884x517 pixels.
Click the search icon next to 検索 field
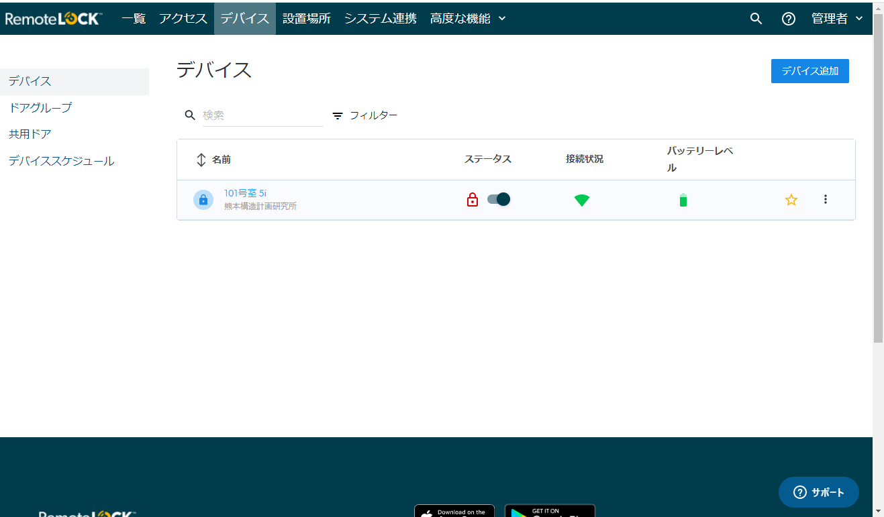[x=190, y=115]
